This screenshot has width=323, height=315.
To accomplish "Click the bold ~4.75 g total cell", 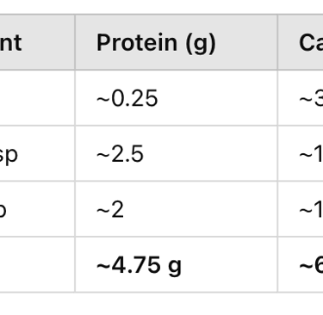I will point(177,264).
